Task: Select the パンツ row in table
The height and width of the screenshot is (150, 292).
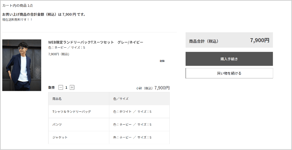Action: click(x=109, y=124)
